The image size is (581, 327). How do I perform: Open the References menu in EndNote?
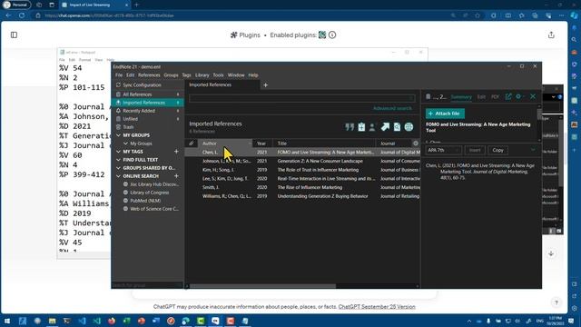(149, 74)
